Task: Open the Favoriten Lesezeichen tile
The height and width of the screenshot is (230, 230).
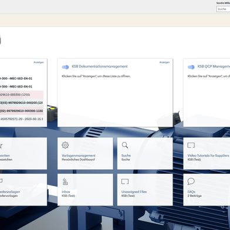Action: coord(23,153)
